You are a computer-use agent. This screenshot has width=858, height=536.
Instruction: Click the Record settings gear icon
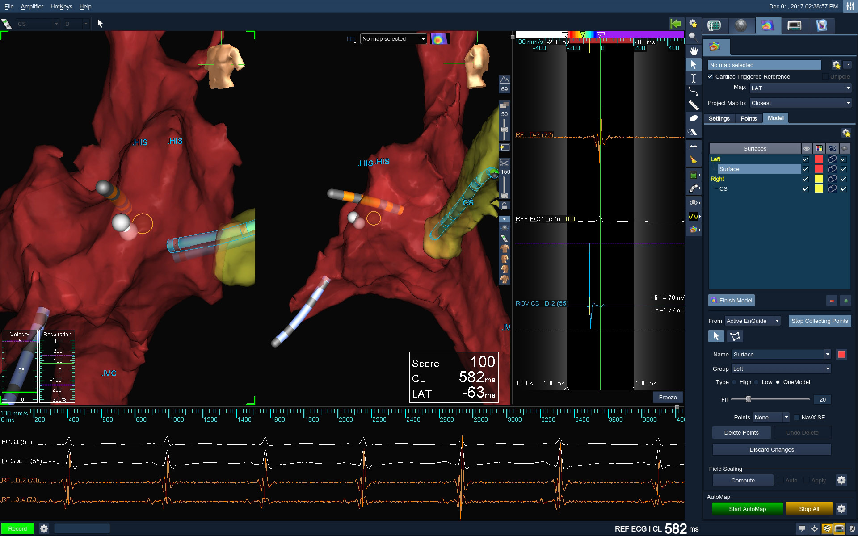click(44, 528)
